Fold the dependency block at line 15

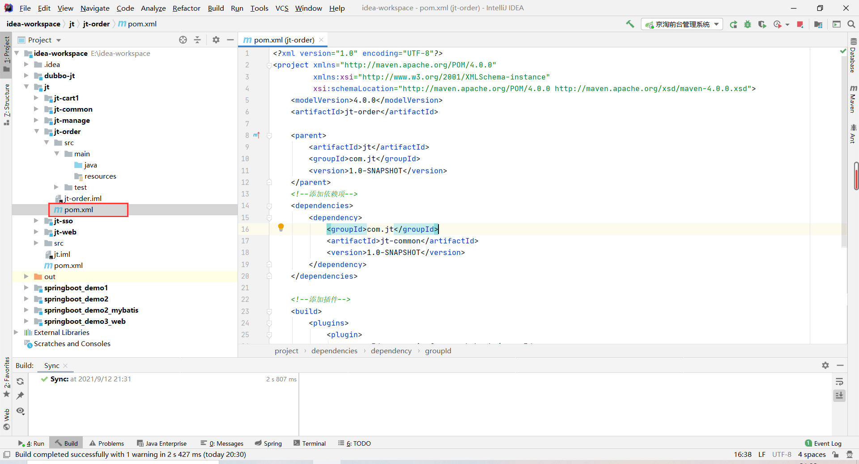click(269, 218)
